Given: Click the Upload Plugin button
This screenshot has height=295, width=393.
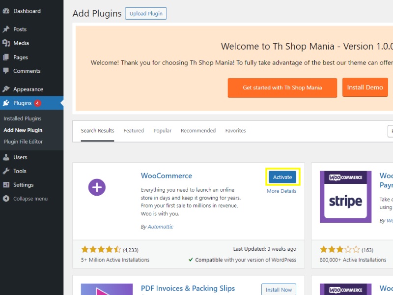Looking at the screenshot, I should (x=146, y=14).
